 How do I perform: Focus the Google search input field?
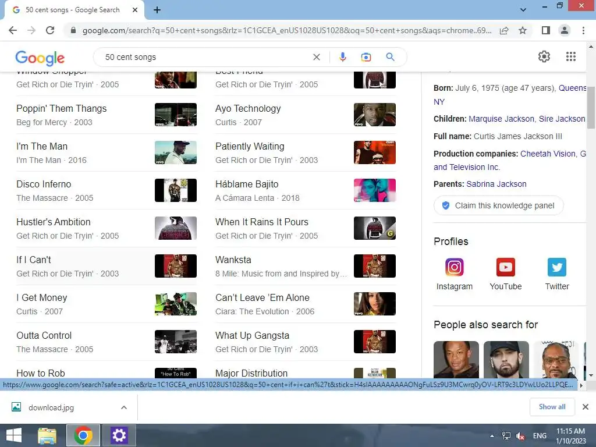205,57
